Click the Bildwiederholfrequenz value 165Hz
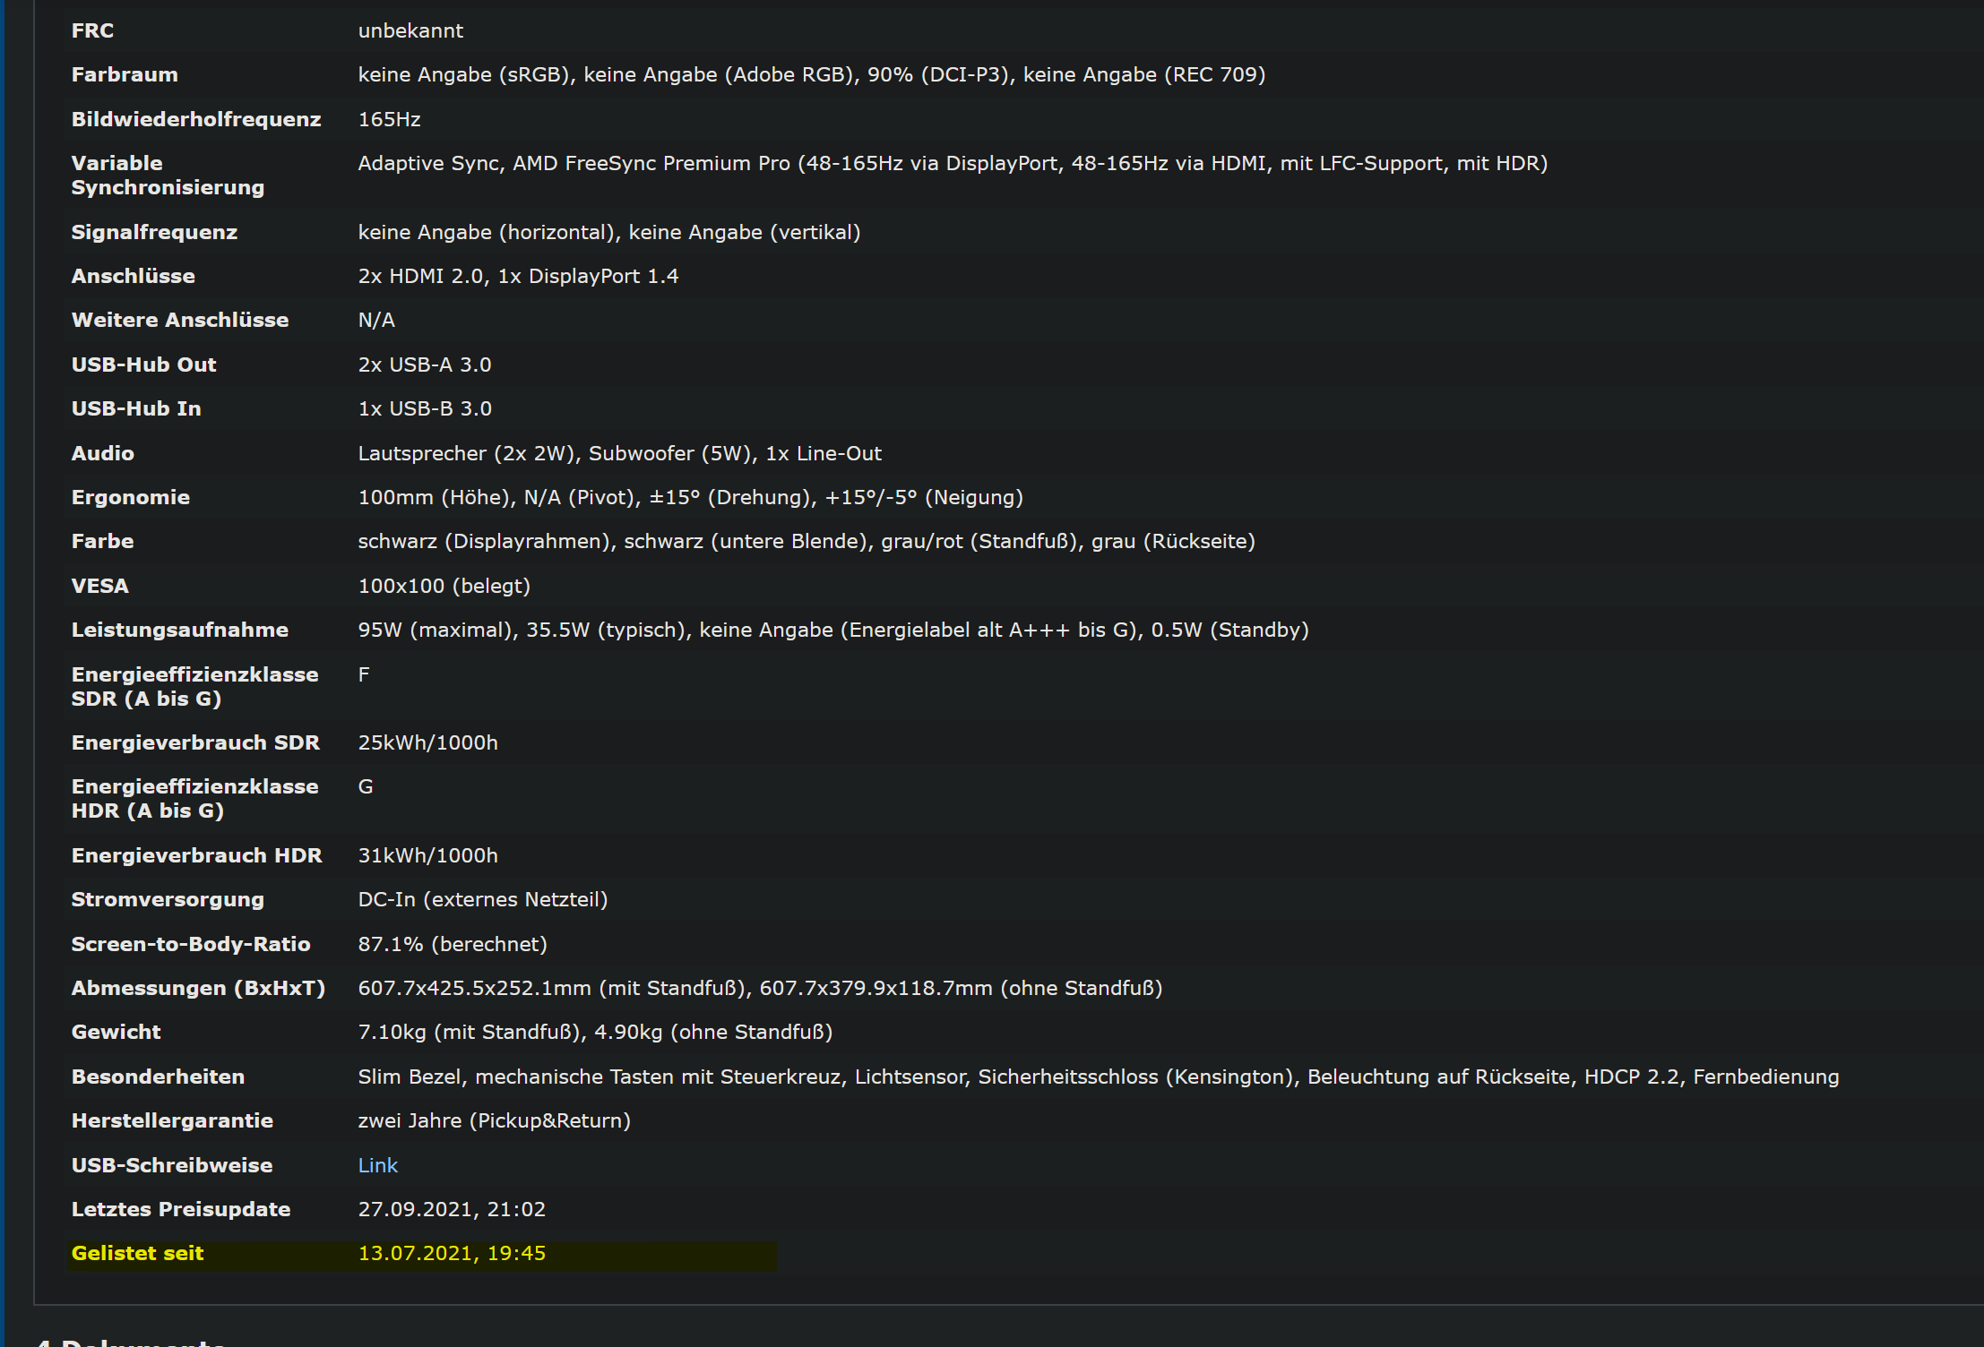This screenshot has width=1984, height=1347. [389, 119]
